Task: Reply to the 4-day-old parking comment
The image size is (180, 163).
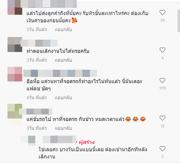Action: [63, 98]
